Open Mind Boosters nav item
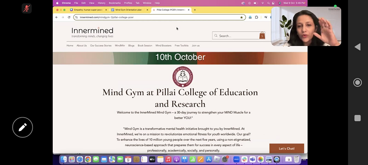 click(163, 46)
